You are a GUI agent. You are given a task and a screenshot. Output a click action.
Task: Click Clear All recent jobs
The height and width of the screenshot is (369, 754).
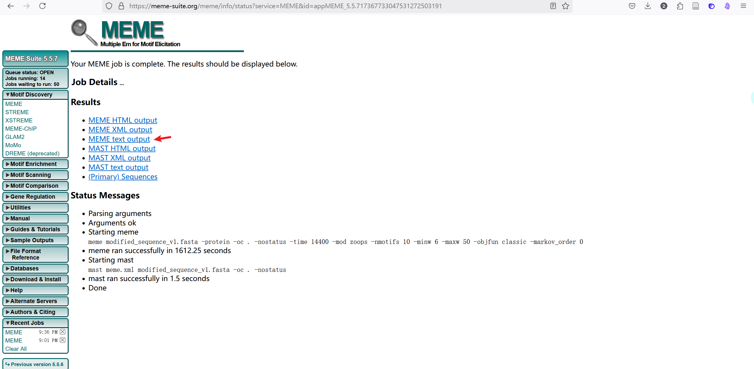coord(16,349)
